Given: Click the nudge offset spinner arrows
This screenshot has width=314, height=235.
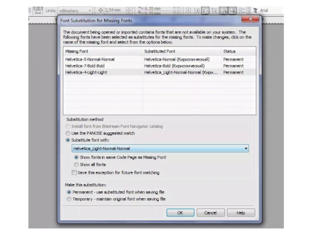Looking at the screenshot, I should pos(129,10).
